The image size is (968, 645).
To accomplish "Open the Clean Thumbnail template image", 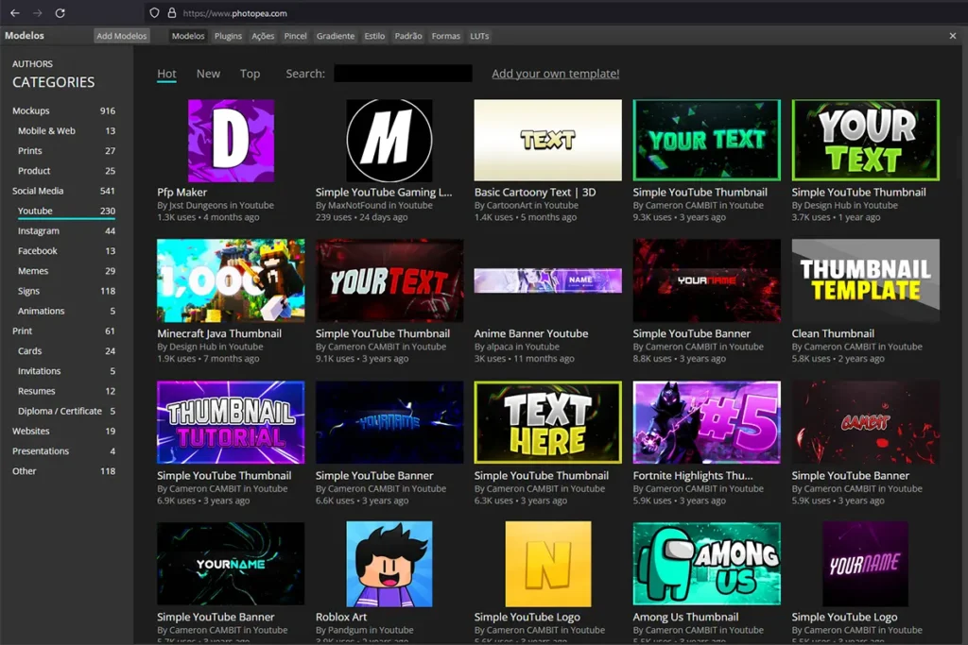I will [x=866, y=280].
